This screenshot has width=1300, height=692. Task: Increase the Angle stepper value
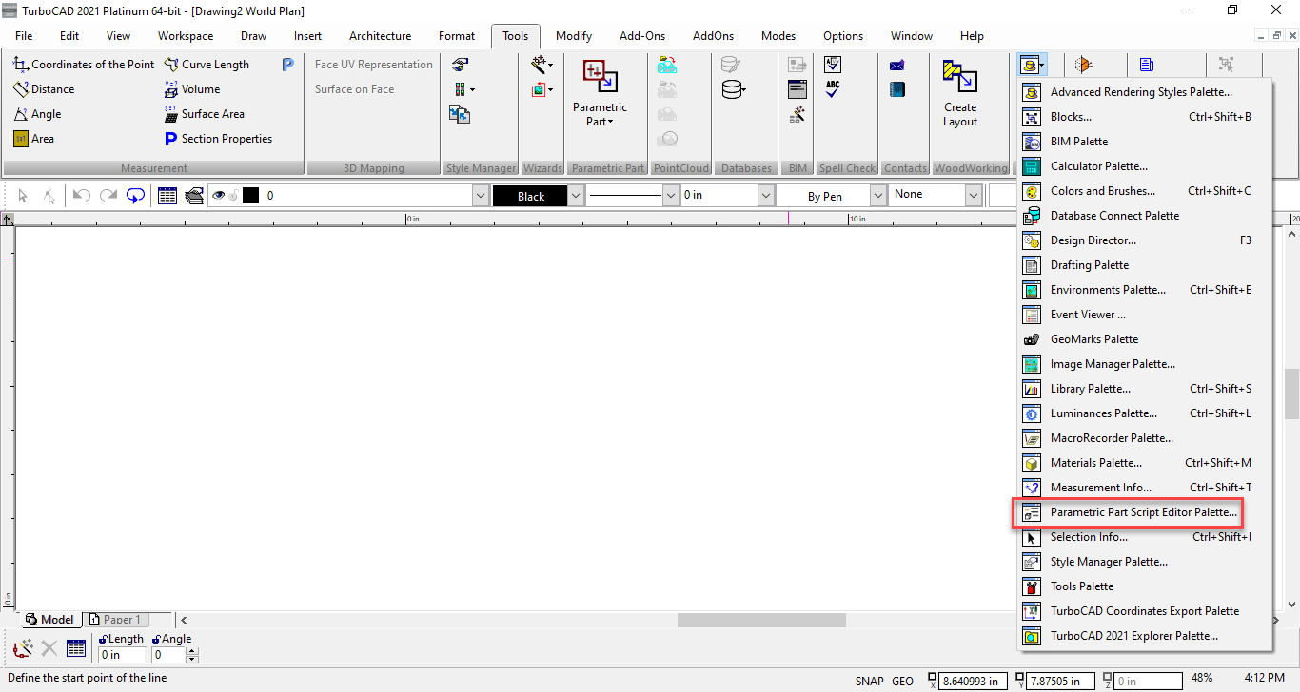(192, 651)
